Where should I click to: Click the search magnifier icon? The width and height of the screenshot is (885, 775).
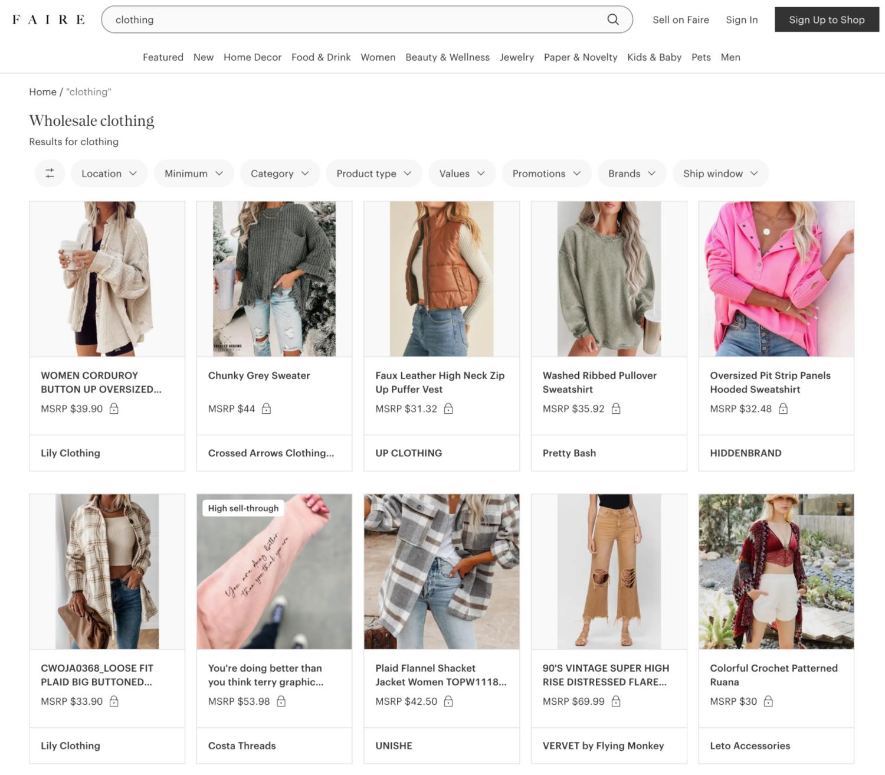(613, 19)
